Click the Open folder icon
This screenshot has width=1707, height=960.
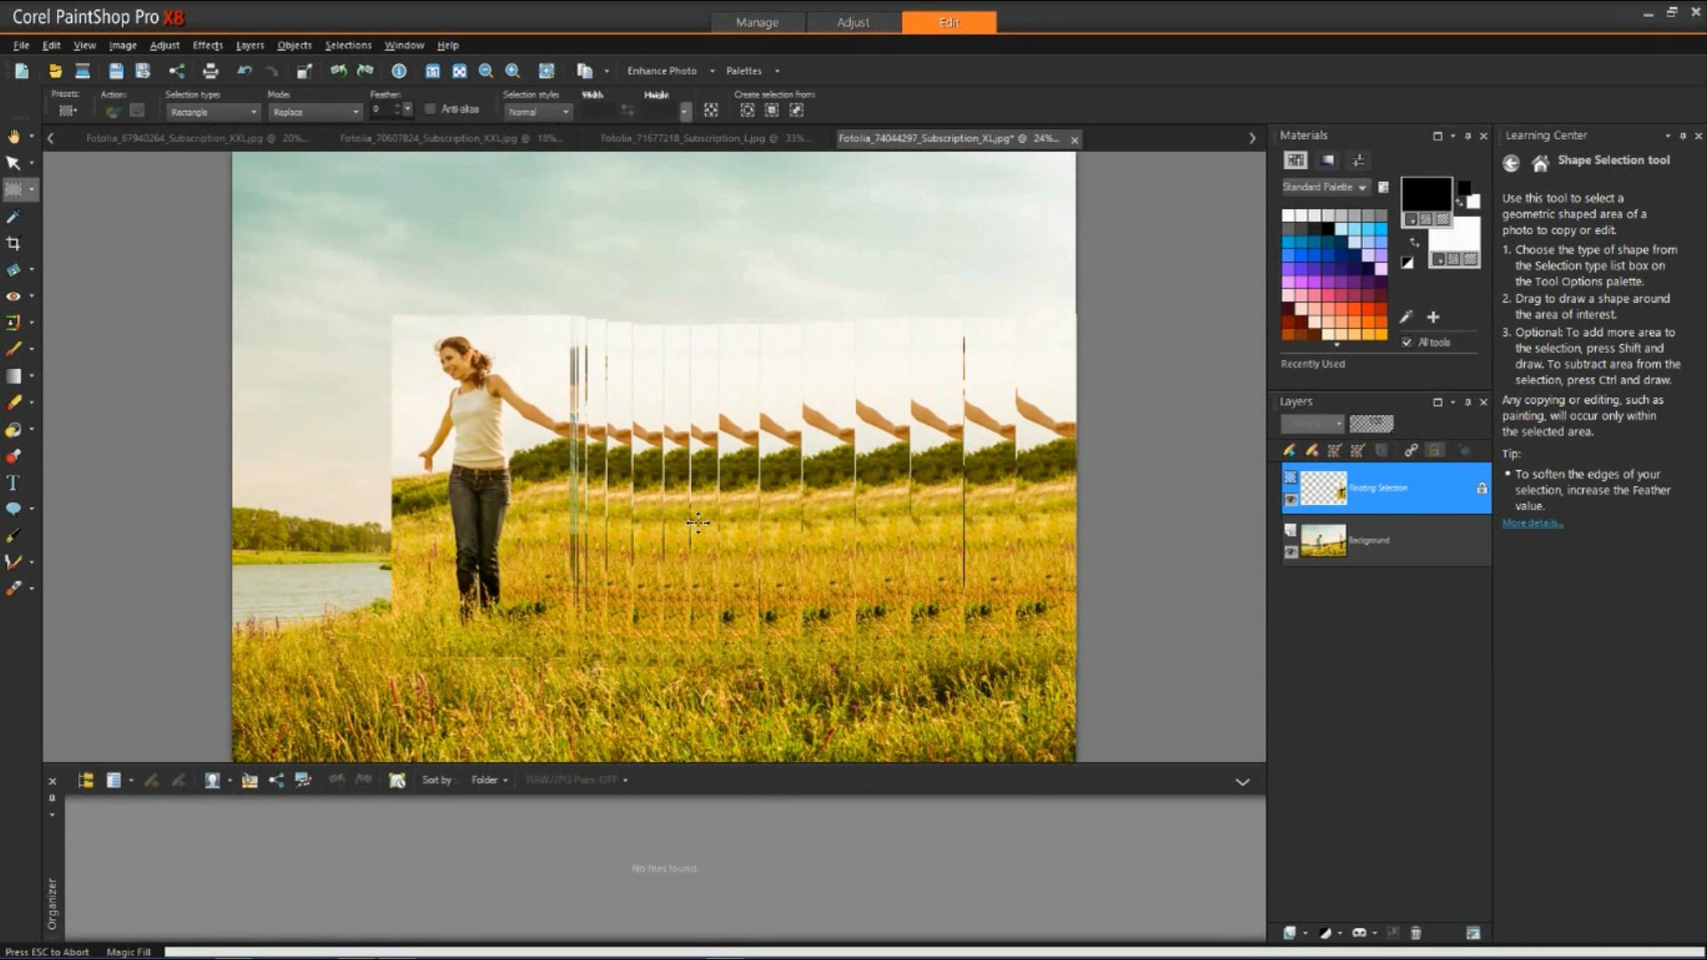click(x=55, y=71)
